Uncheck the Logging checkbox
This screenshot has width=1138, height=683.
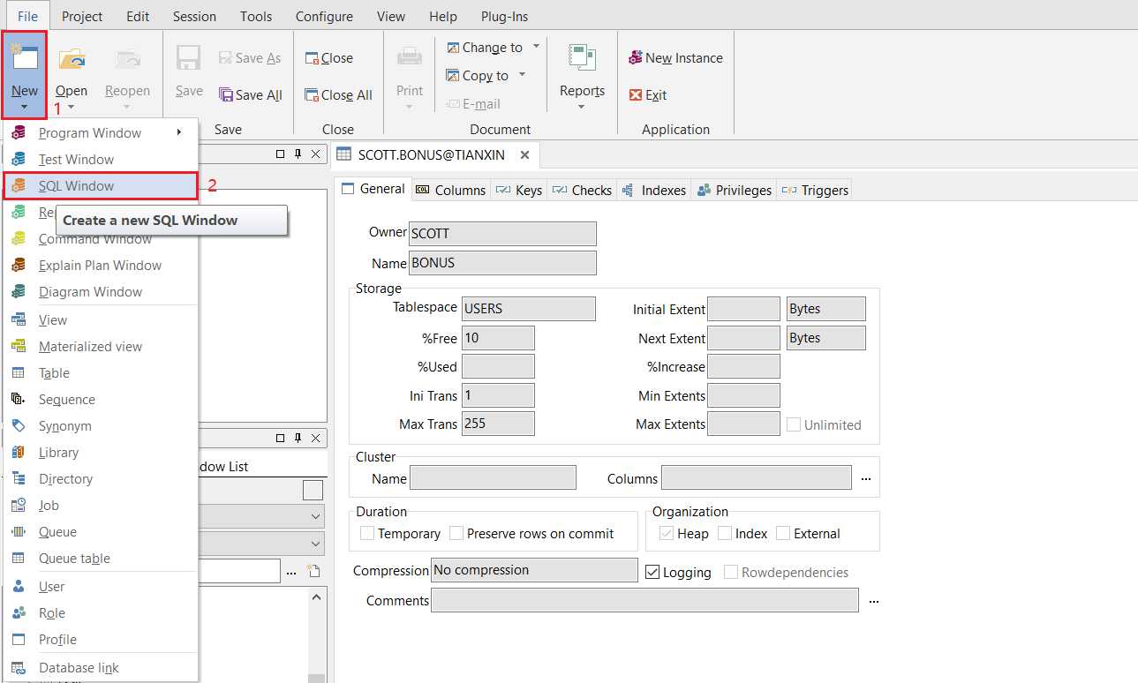tap(652, 573)
